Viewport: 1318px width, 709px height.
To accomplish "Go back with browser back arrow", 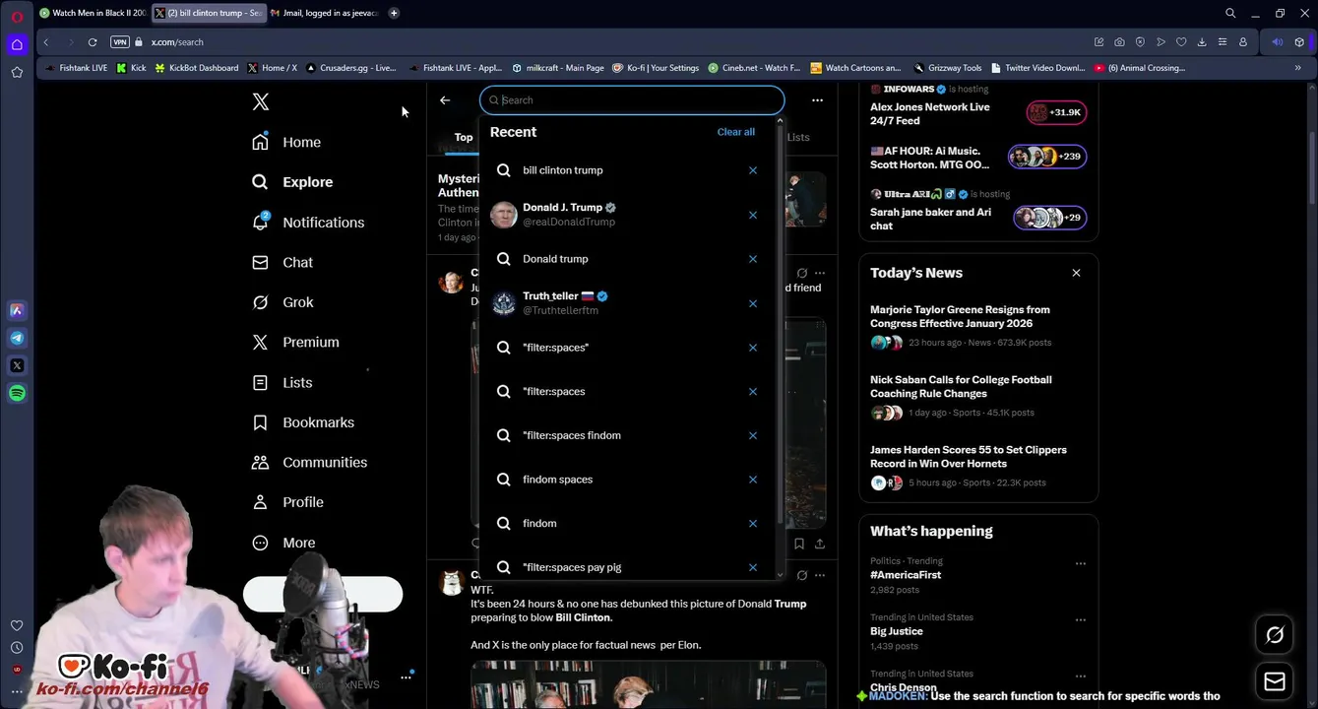I will pyautogui.click(x=46, y=42).
